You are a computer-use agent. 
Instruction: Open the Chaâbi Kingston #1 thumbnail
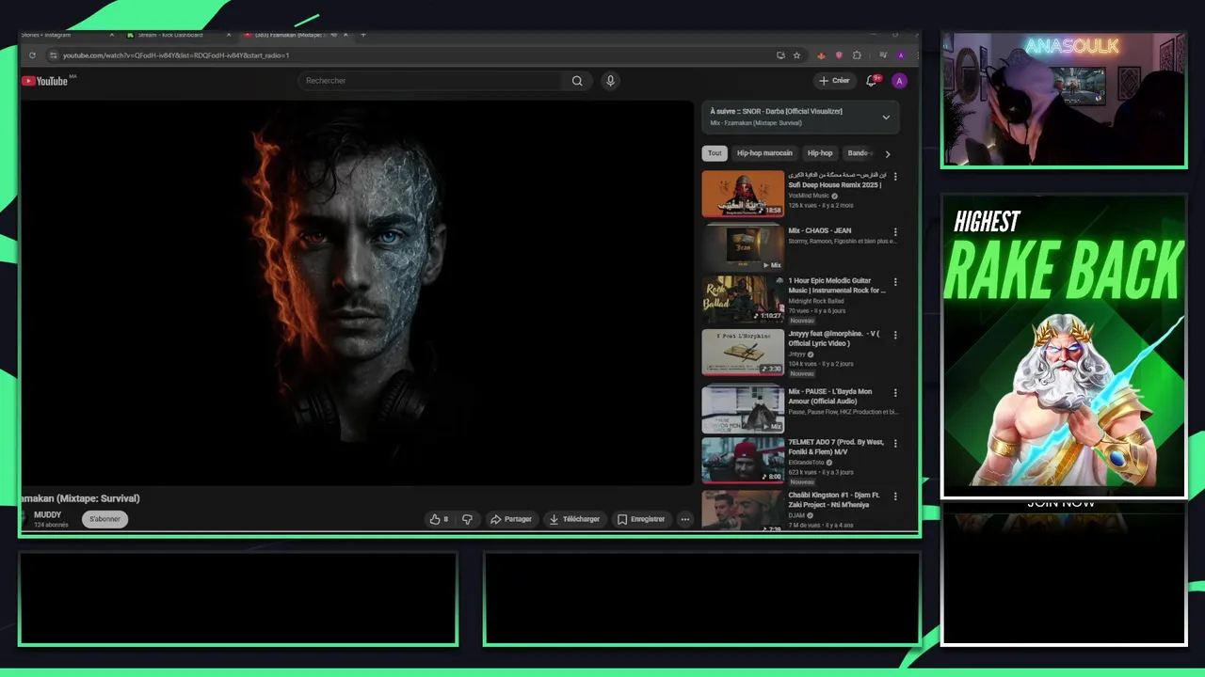(743, 511)
